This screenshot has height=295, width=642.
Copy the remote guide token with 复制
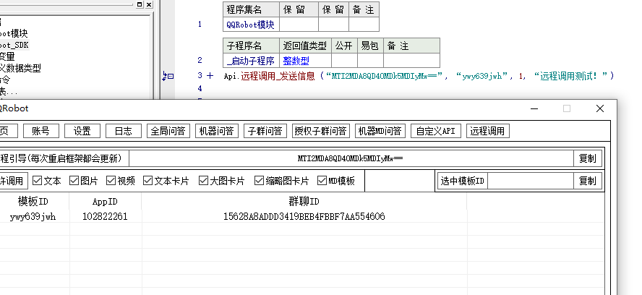[588, 158]
